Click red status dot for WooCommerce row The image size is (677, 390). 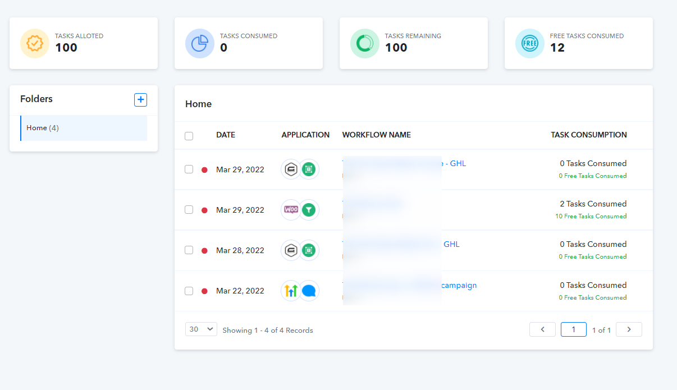pos(204,210)
